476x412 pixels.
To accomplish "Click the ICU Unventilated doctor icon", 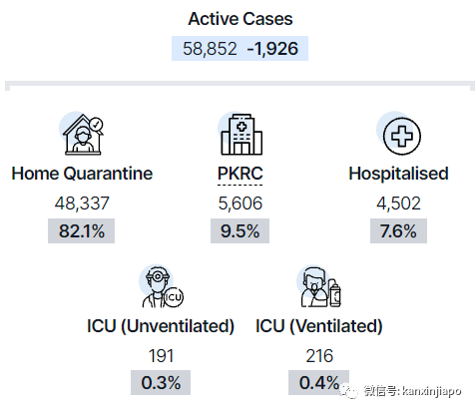I will pos(162,286).
